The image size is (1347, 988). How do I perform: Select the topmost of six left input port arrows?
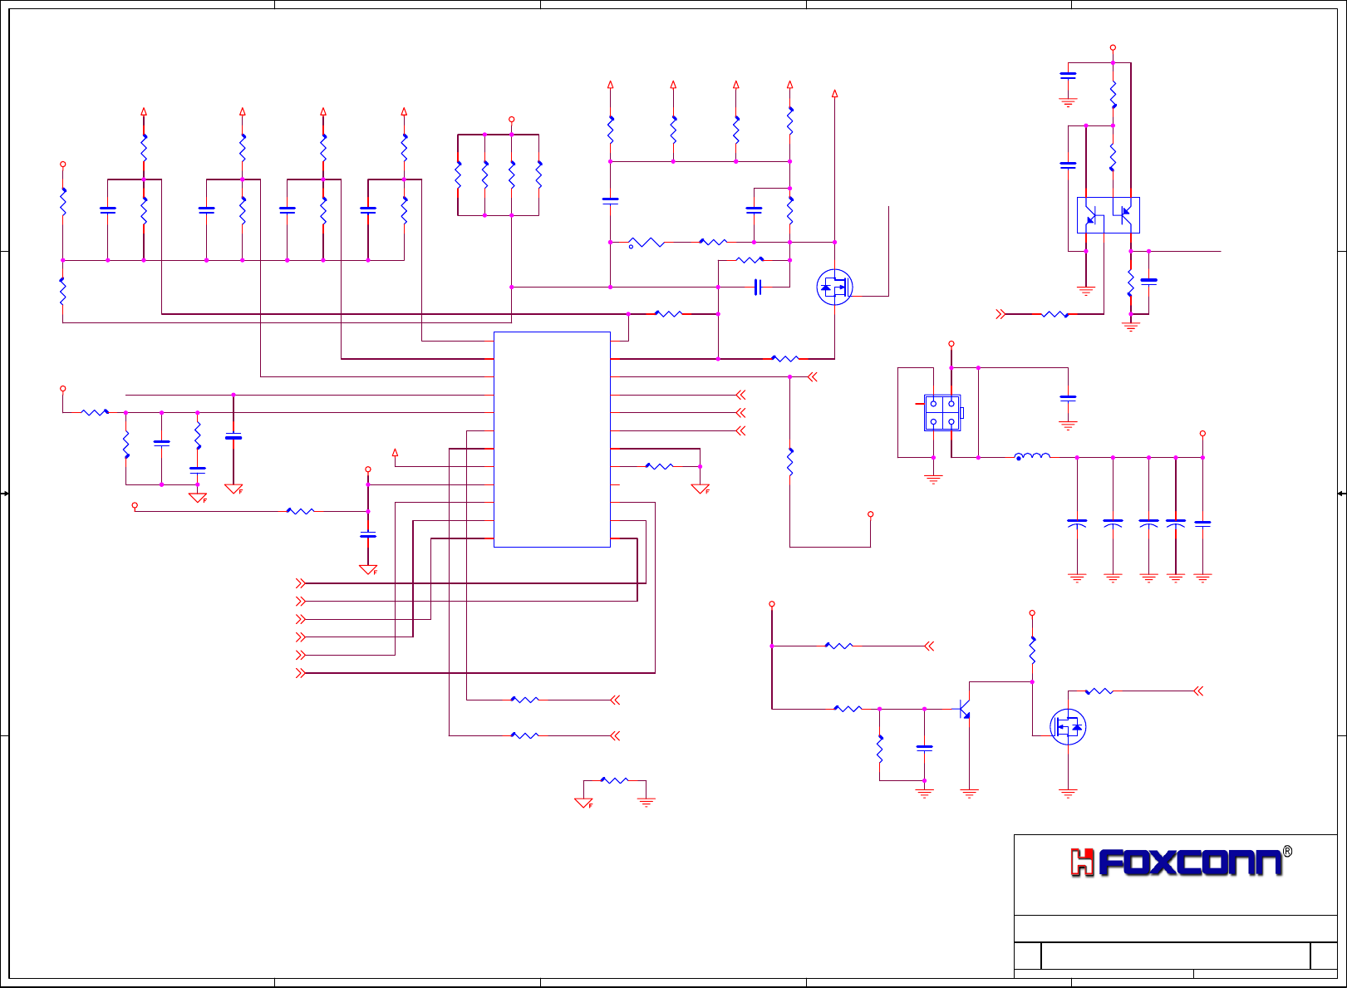coord(301,583)
